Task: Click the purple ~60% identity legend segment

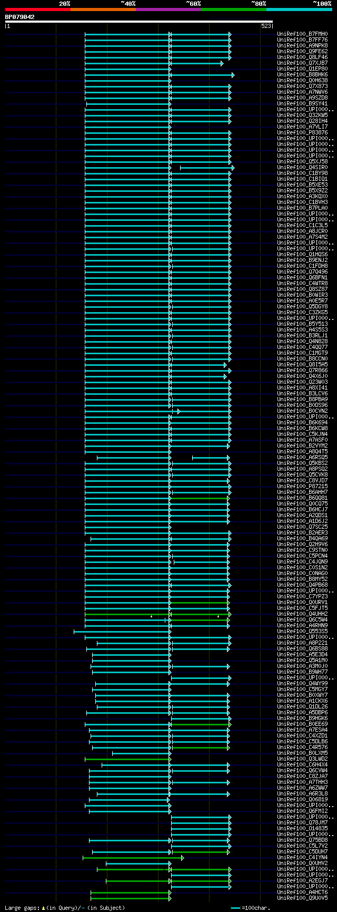Action: click(x=168, y=9)
